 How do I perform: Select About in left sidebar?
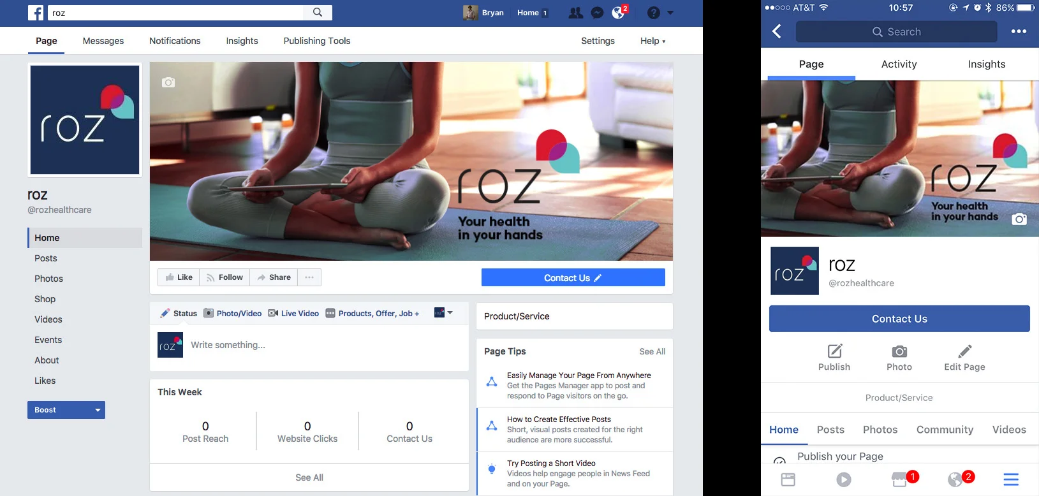click(x=47, y=360)
